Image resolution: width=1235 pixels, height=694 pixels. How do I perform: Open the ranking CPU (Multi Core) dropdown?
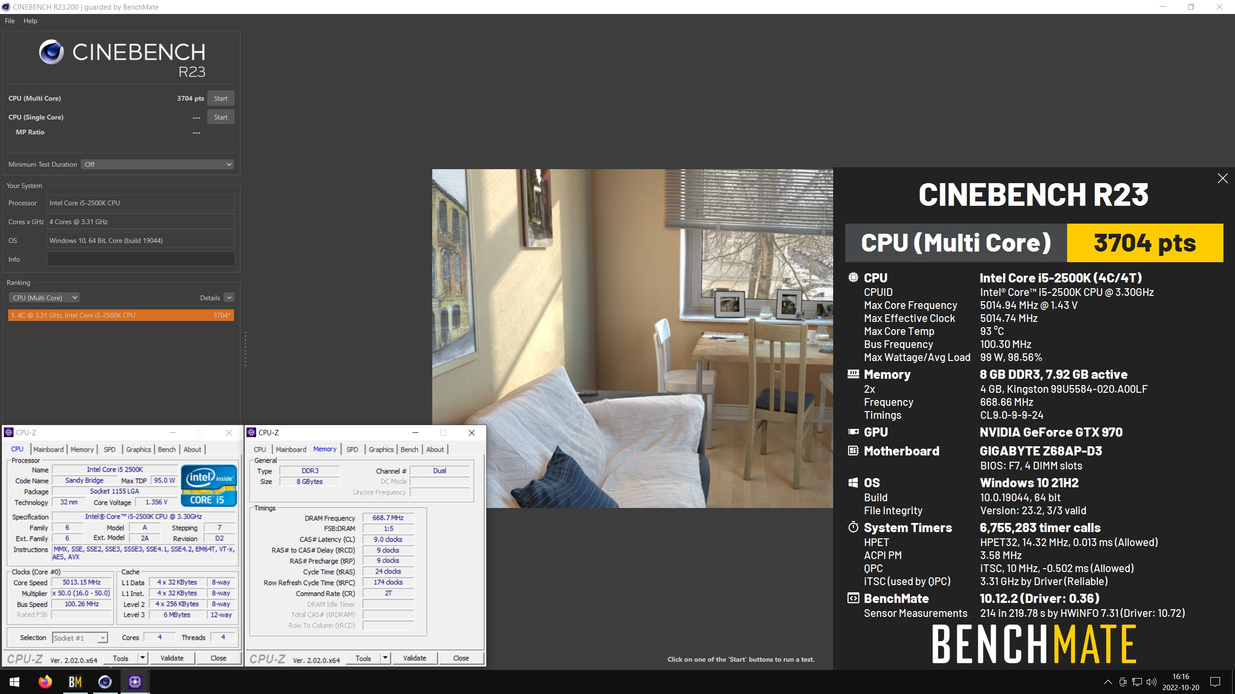[44, 298]
